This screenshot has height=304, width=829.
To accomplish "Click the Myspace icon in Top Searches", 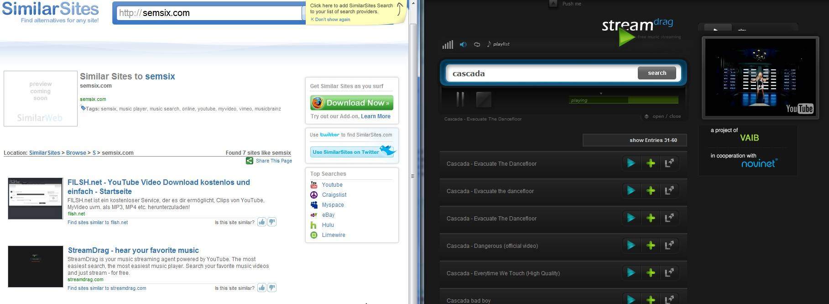I will click(314, 205).
